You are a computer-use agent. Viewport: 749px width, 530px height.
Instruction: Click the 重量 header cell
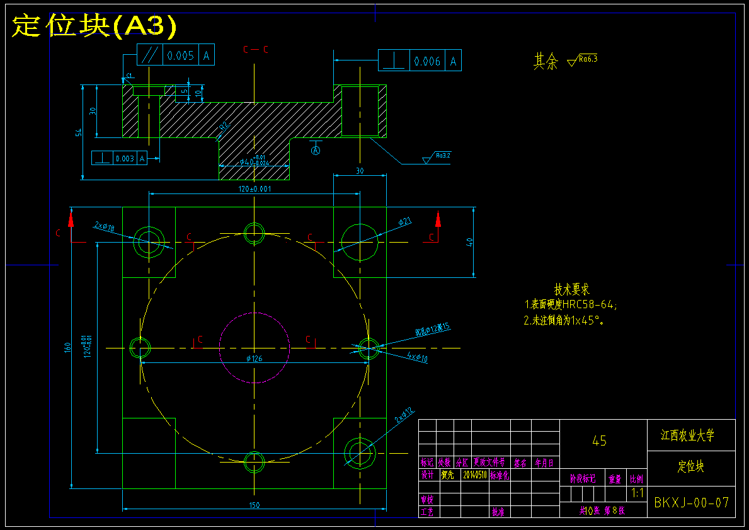(615, 478)
